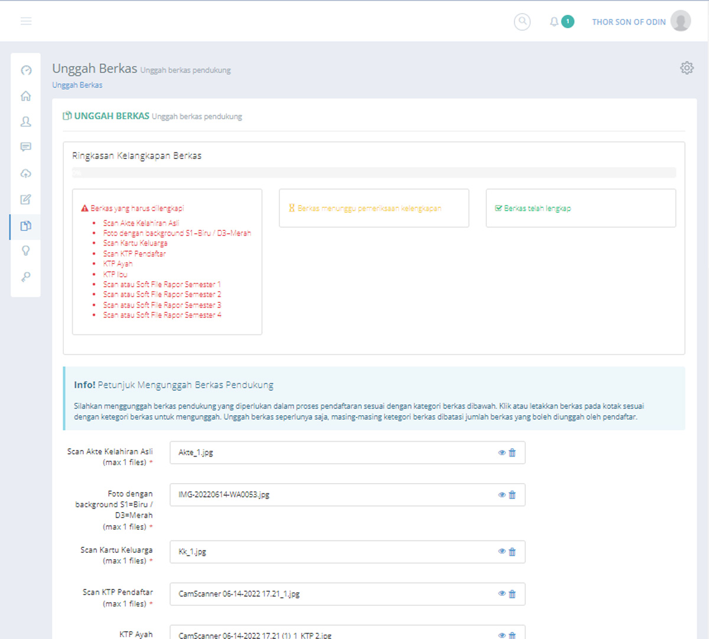Go to dashboard speedometer icon in sidebar
This screenshot has height=639, width=709.
pos(26,70)
